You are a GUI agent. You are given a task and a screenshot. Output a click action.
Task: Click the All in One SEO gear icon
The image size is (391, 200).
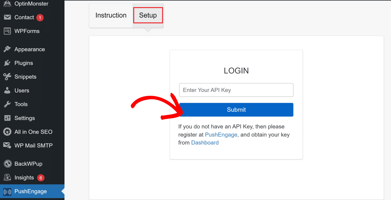click(7, 132)
